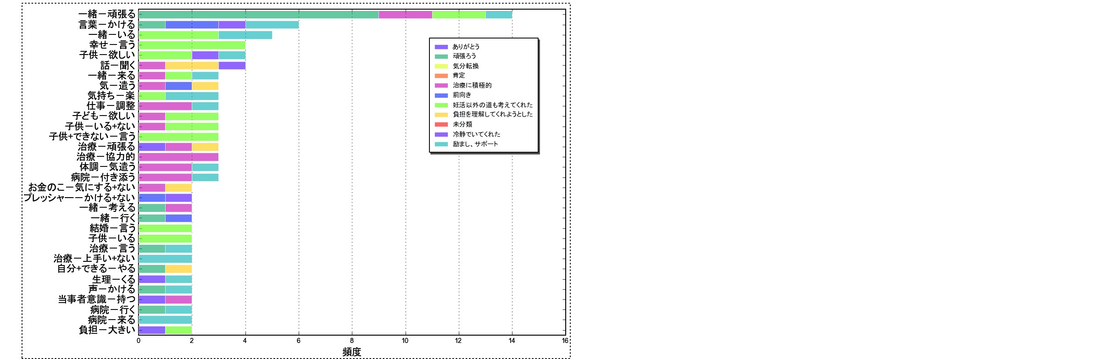Click the 病院ー来る cyan bar

tap(165, 320)
